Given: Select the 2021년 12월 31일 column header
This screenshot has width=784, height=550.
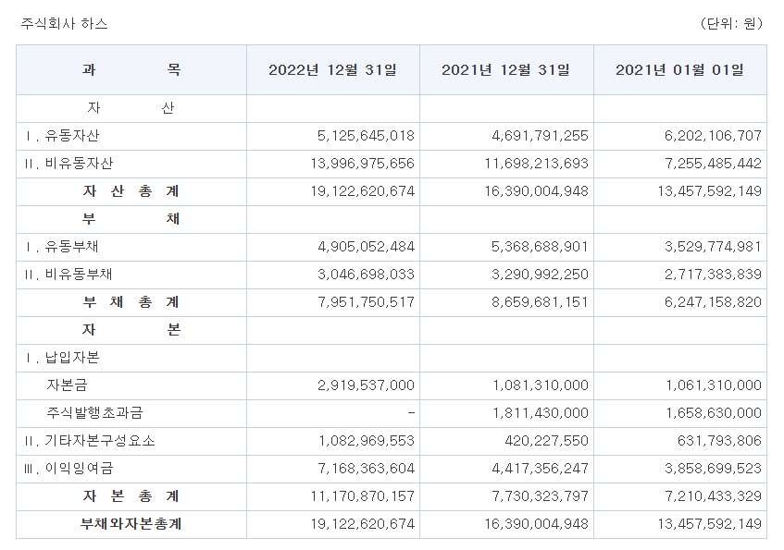Looking at the screenshot, I should click(x=505, y=70).
